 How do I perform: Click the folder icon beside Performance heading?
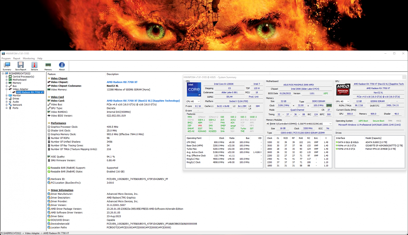click(x=49, y=123)
